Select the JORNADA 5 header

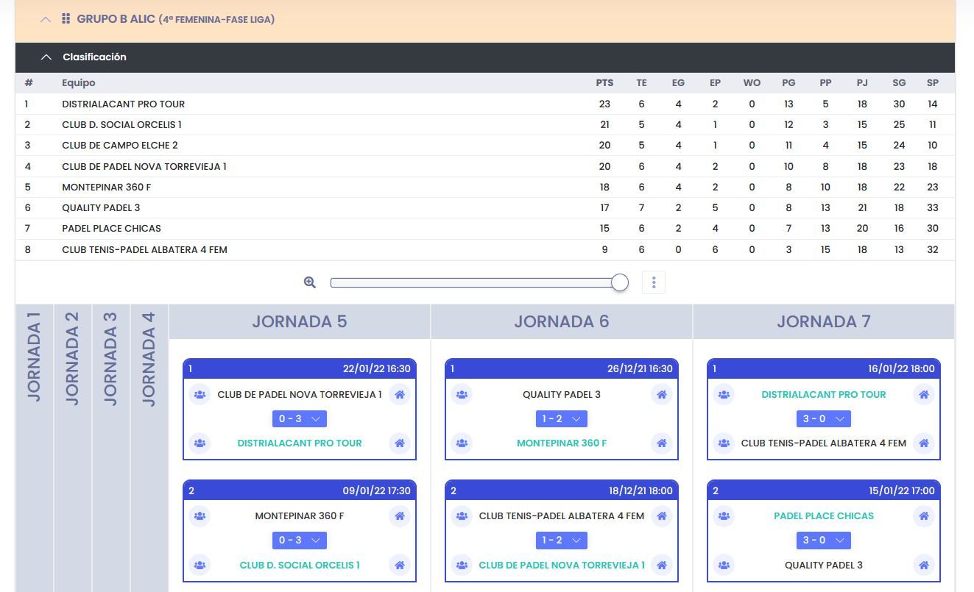tap(300, 321)
